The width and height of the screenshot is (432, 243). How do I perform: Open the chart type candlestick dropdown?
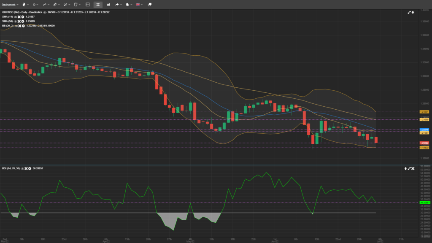coord(25,4)
